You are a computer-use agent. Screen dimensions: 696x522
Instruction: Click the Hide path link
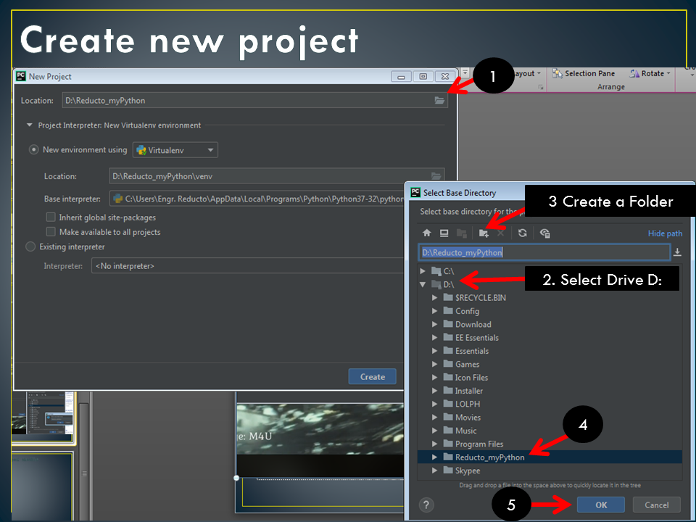[x=665, y=233]
